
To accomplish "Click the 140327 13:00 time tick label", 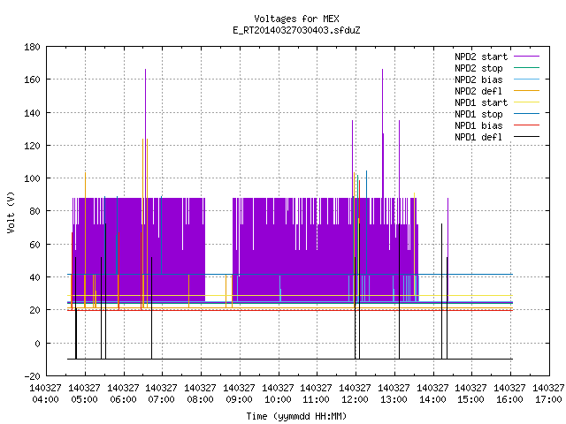I will click(x=394, y=394).
